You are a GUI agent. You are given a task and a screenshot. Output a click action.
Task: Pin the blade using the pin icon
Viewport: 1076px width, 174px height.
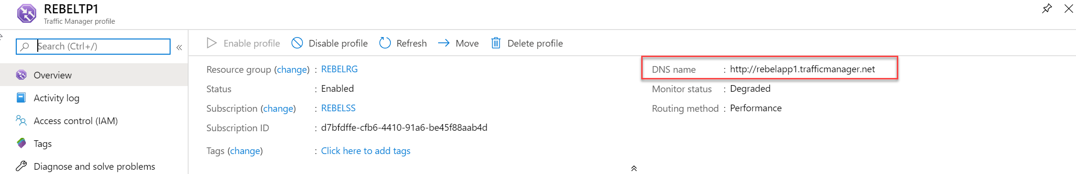1046,9
